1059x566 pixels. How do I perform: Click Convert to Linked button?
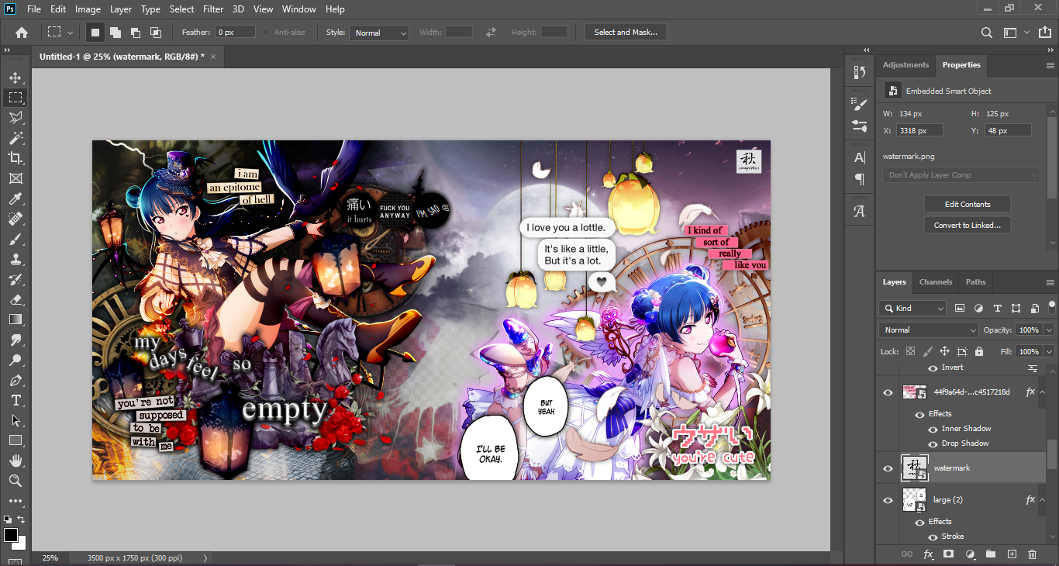click(968, 225)
